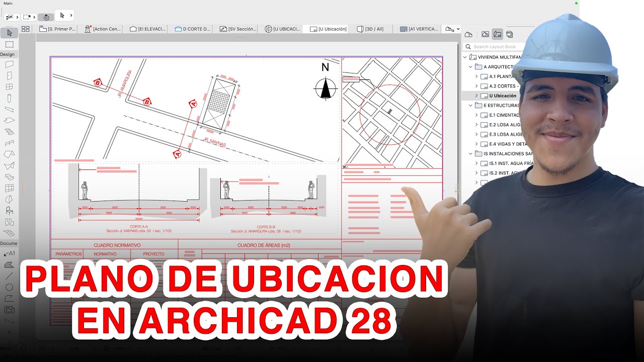Select the Morph tool in Design toolbox
Screen dimensions: 644x362
pyautogui.click(x=9, y=199)
